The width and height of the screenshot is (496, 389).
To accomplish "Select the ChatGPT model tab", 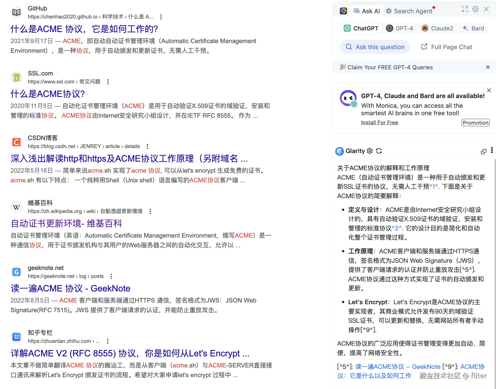I will 361,28.
